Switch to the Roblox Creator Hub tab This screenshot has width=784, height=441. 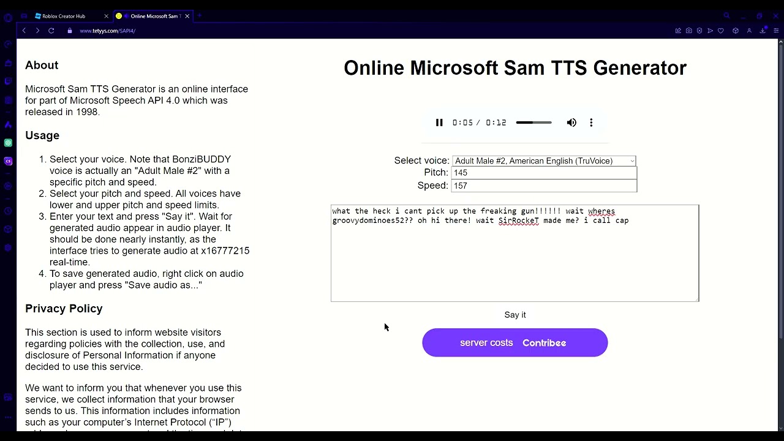(x=63, y=16)
